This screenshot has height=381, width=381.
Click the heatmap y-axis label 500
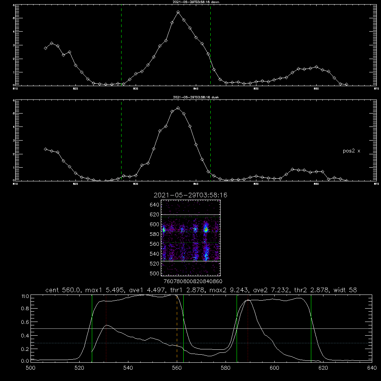[154, 274]
